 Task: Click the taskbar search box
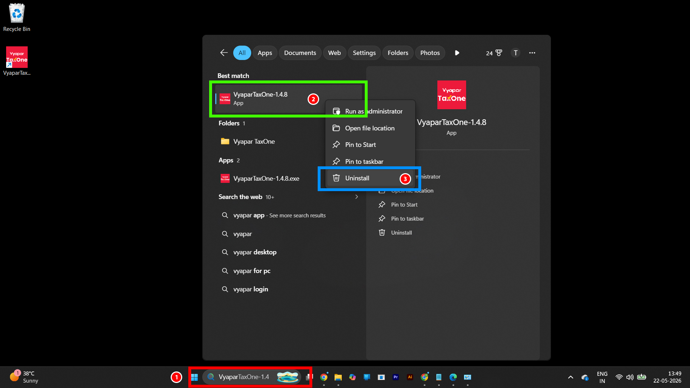(x=252, y=377)
